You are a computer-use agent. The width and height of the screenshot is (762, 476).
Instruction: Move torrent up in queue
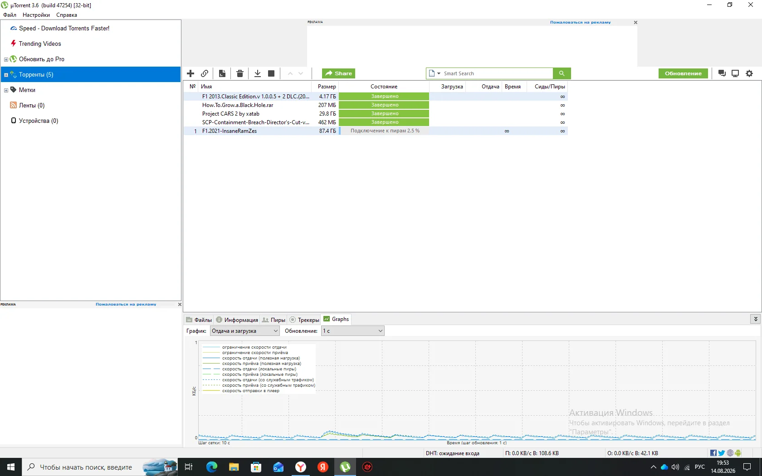pyautogui.click(x=290, y=73)
